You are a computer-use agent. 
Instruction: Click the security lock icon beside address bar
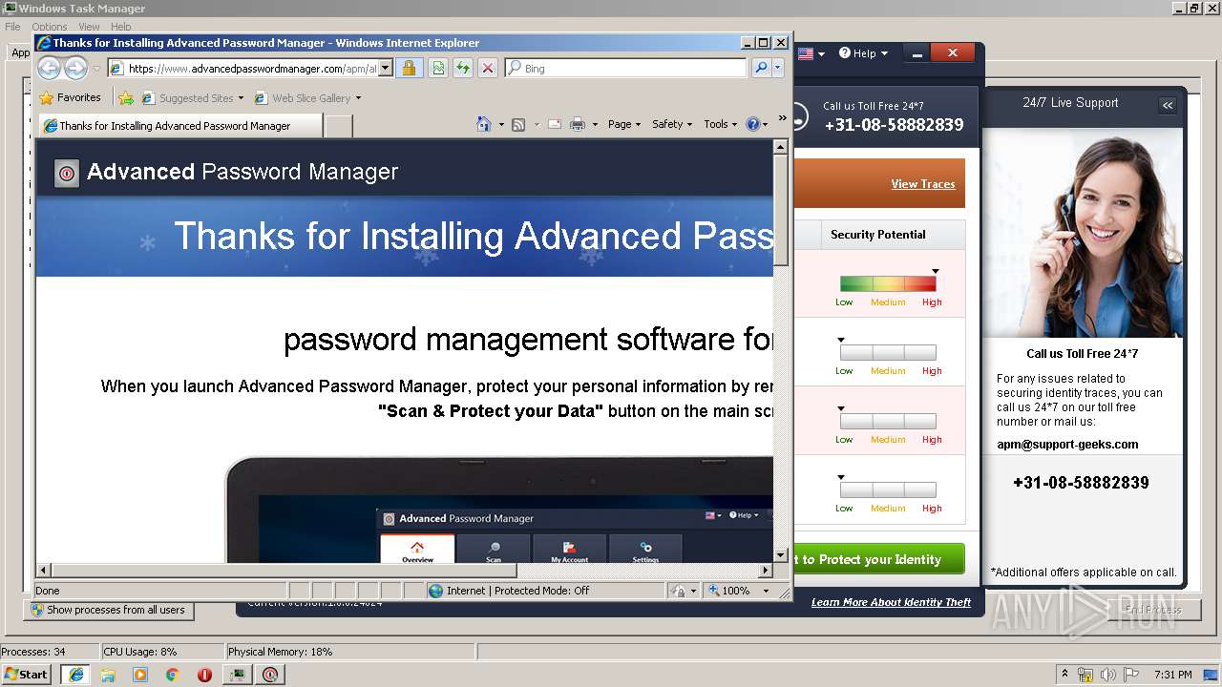pyautogui.click(x=409, y=68)
